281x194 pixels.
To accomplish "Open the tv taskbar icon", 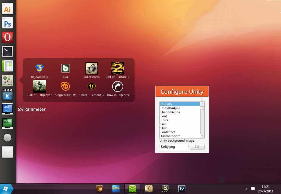I will pyautogui.click(x=182, y=189).
